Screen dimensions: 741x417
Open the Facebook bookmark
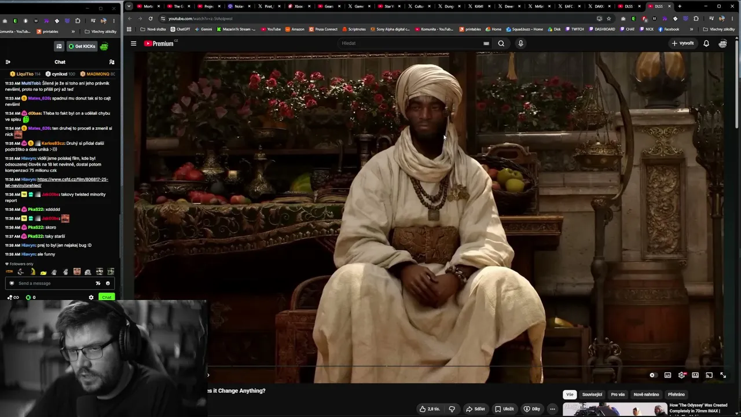coord(668,30)
